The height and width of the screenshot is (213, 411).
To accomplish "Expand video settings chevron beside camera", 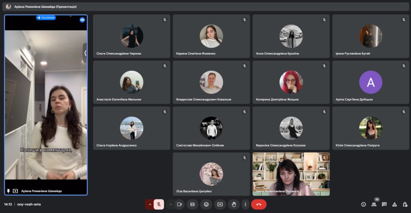I will [x=171, y=204].
